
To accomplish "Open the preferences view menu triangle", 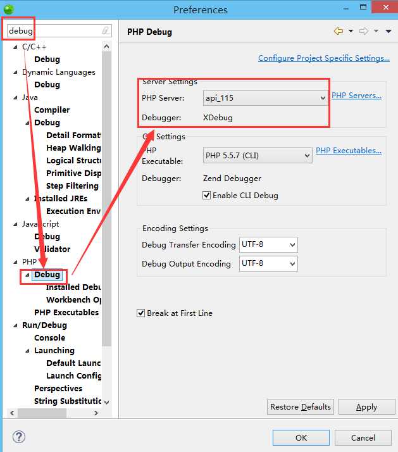I will (x=389, y=31).
